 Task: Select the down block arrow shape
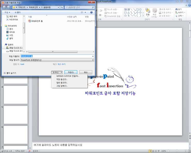(x=140, y=13)
